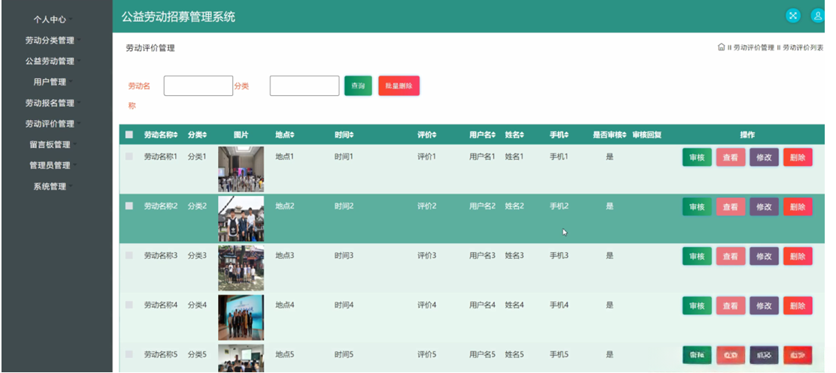Screen dimensions: 836x373
Task: Click the home icon in breadcrumb
Action: tap(722, 47)
